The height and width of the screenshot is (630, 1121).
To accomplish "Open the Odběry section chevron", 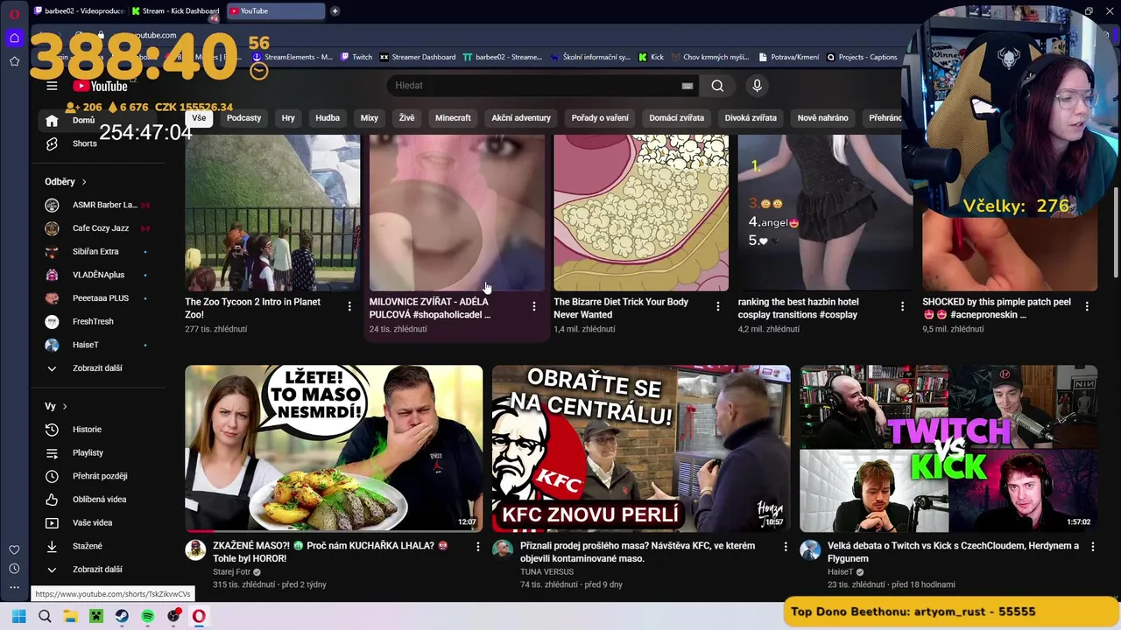I will point(84,182).
